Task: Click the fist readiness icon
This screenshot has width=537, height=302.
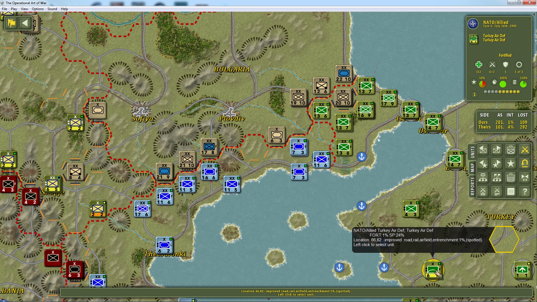Action: tap(494, 82)
